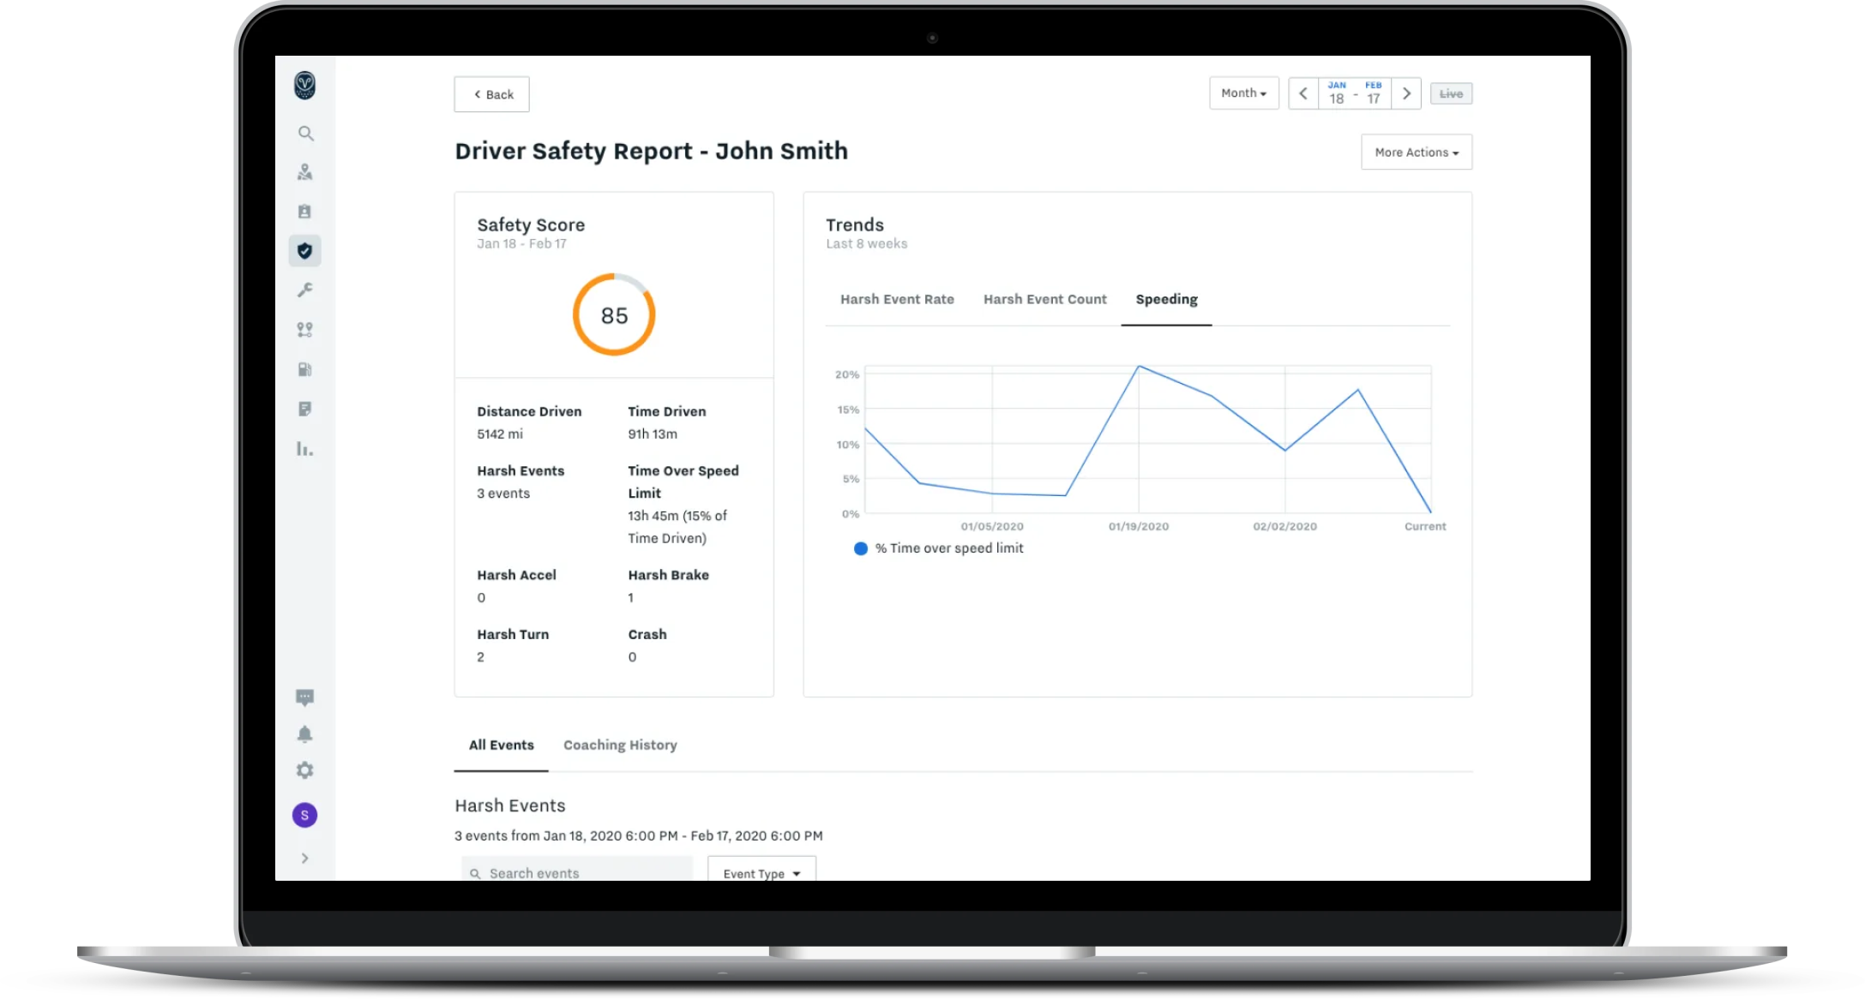The image size is (1865, 999).
Task: Open the dispatch routes icon
Action: tap(306, 329)
